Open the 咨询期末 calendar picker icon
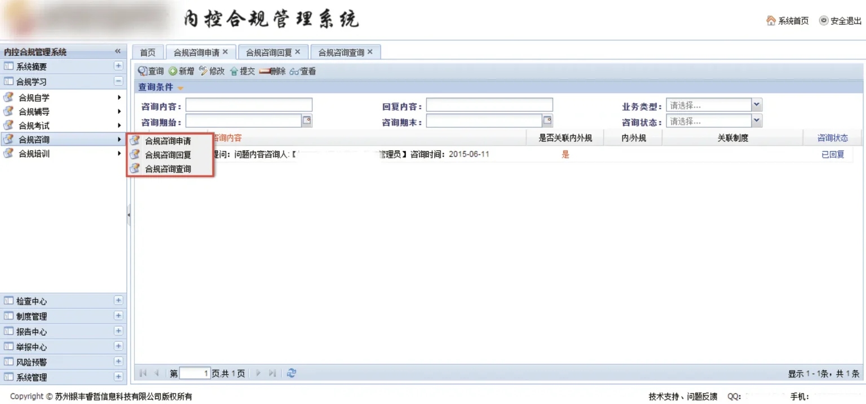Viewport: 866px width, 404px height. pos(547,120)
